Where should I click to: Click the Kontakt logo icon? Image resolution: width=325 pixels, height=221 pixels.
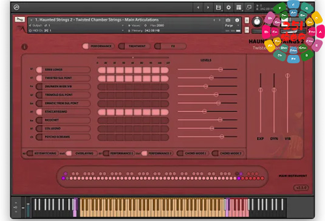coord(16,7)
